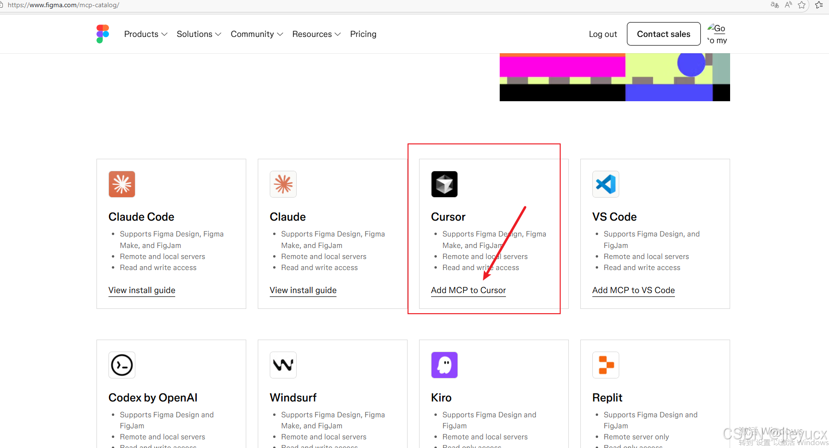This screenshot has height=448, width=829.
Task: Click the colorful hero banner image
Action: pos(615,77)
